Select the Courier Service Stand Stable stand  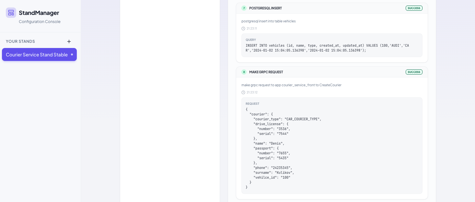37,54
